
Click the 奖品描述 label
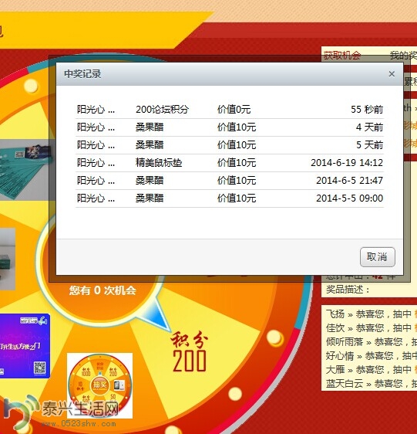click(x=348, y=290)
